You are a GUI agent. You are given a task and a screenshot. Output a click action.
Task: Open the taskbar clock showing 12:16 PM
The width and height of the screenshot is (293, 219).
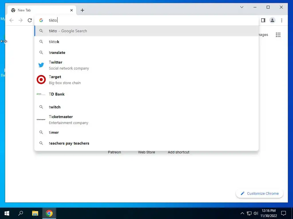click(x=269, y=213)
